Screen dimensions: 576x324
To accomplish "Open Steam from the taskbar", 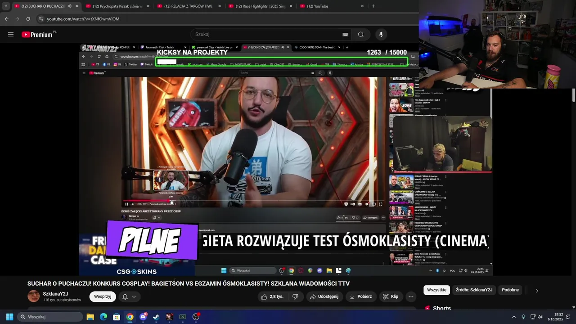I will click(156, 317).
